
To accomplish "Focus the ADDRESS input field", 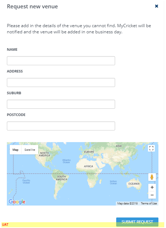I will coord(61,82).
